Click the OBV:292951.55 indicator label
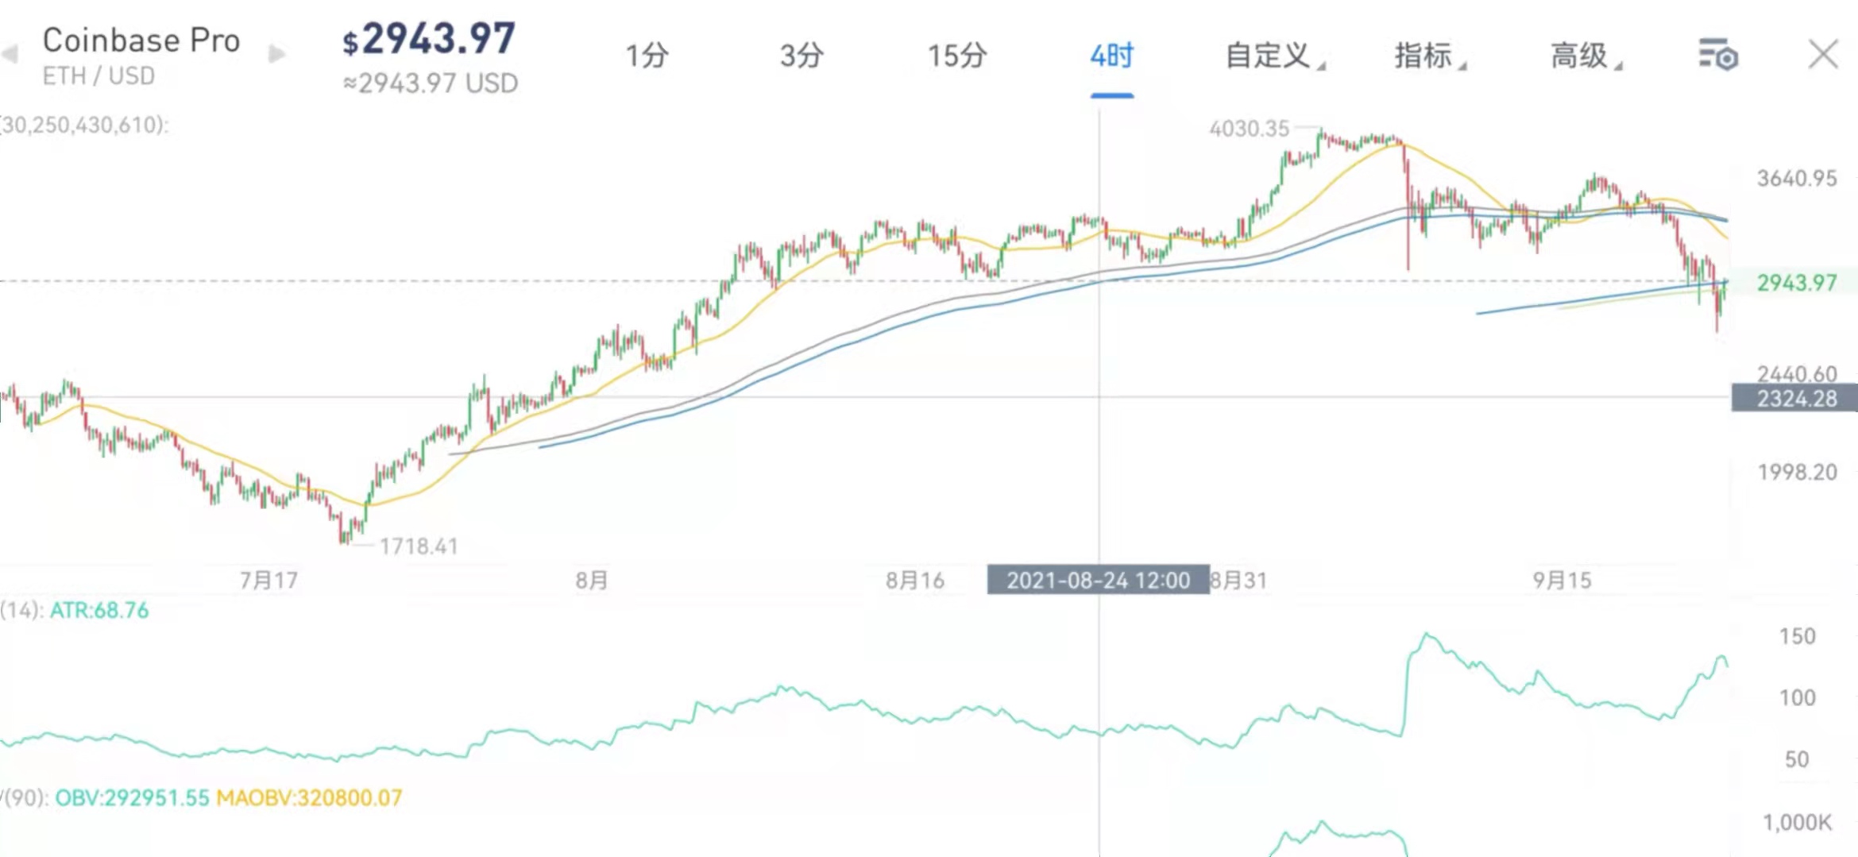The height and width of the screenshot is (857, 1858). [132, 797]
